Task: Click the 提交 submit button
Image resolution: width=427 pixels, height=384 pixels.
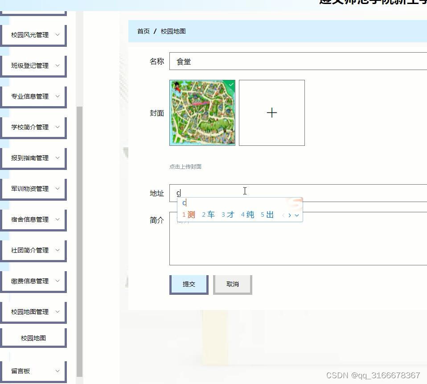Action: pos(189,284)
